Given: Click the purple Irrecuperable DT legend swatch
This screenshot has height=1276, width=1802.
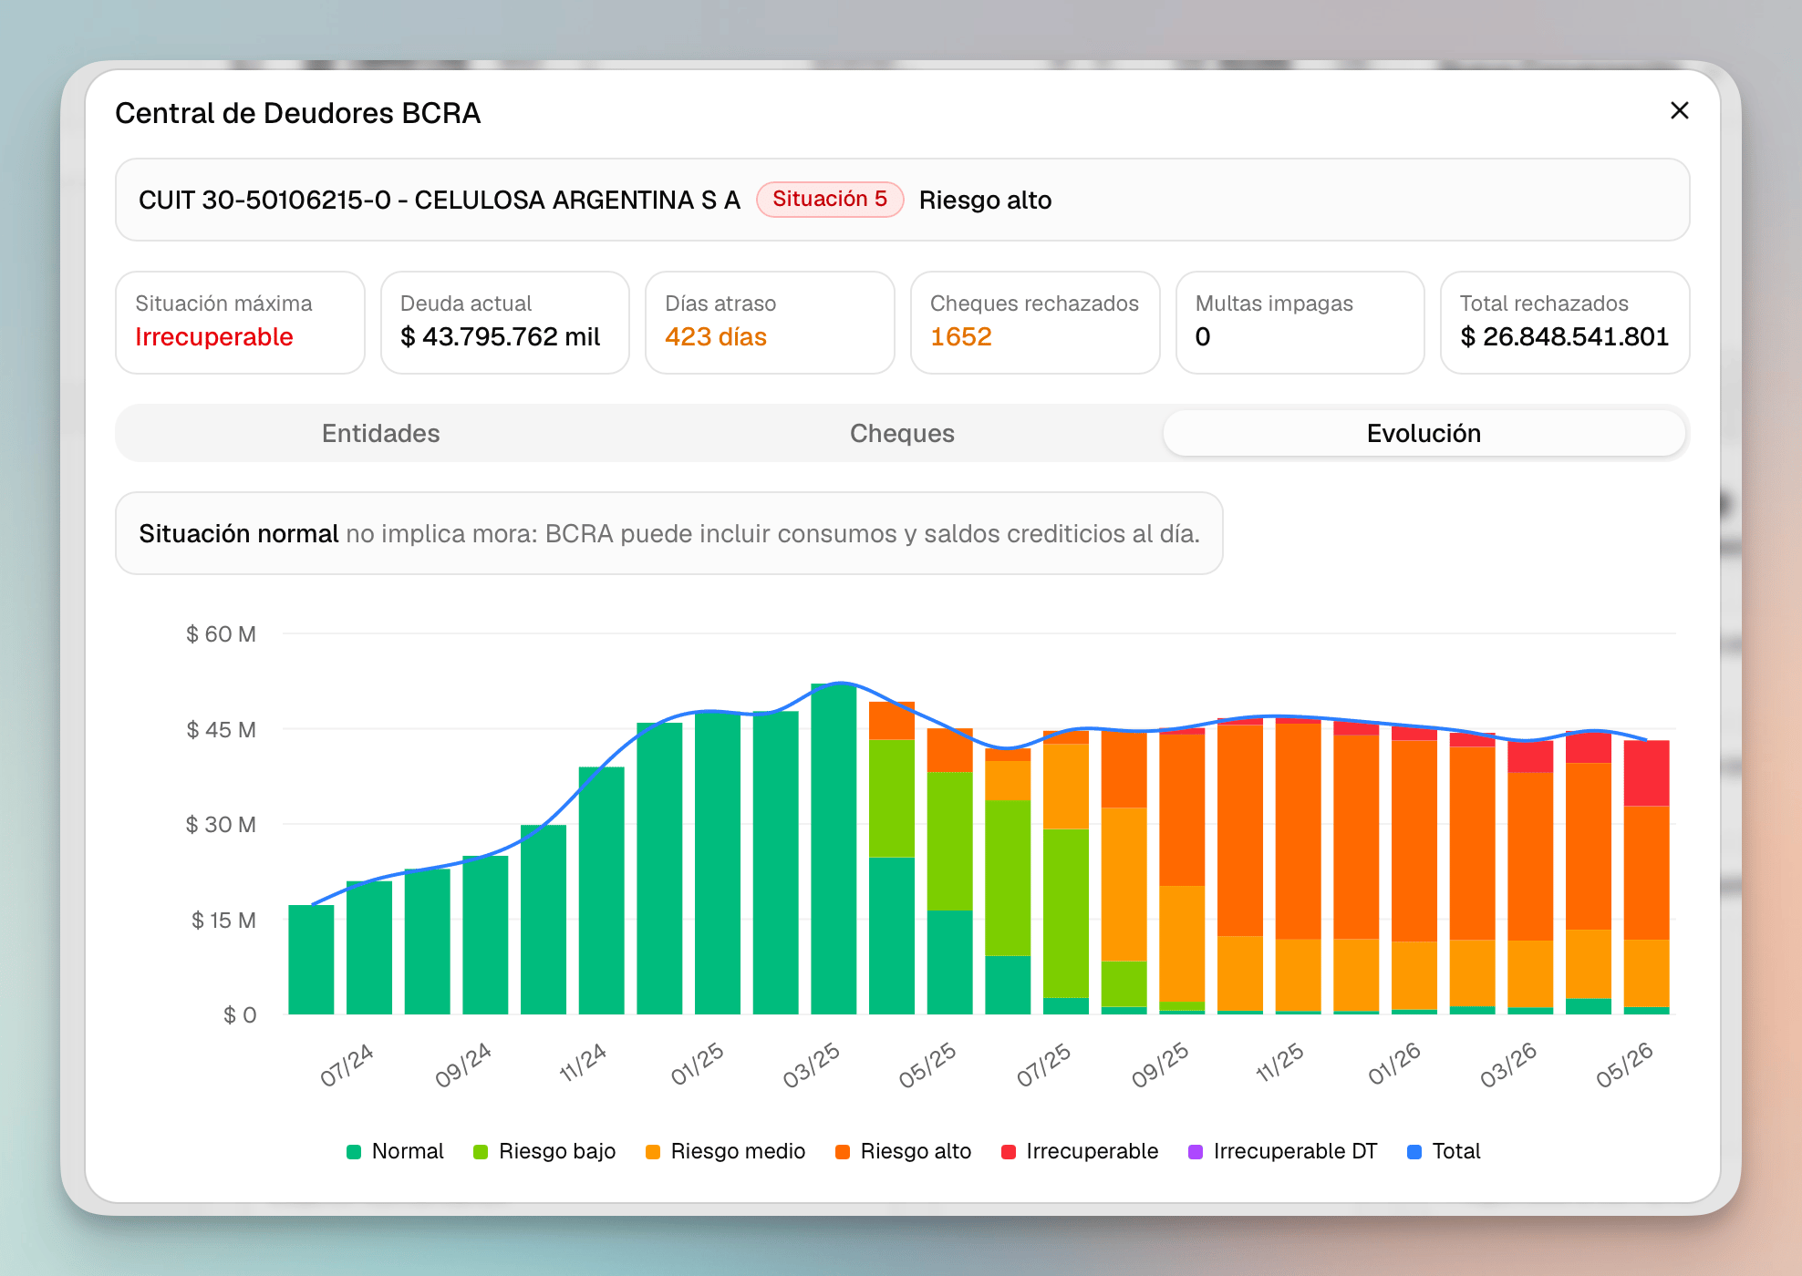Looking at the screenshot, I should (x=1196, y=1152).
